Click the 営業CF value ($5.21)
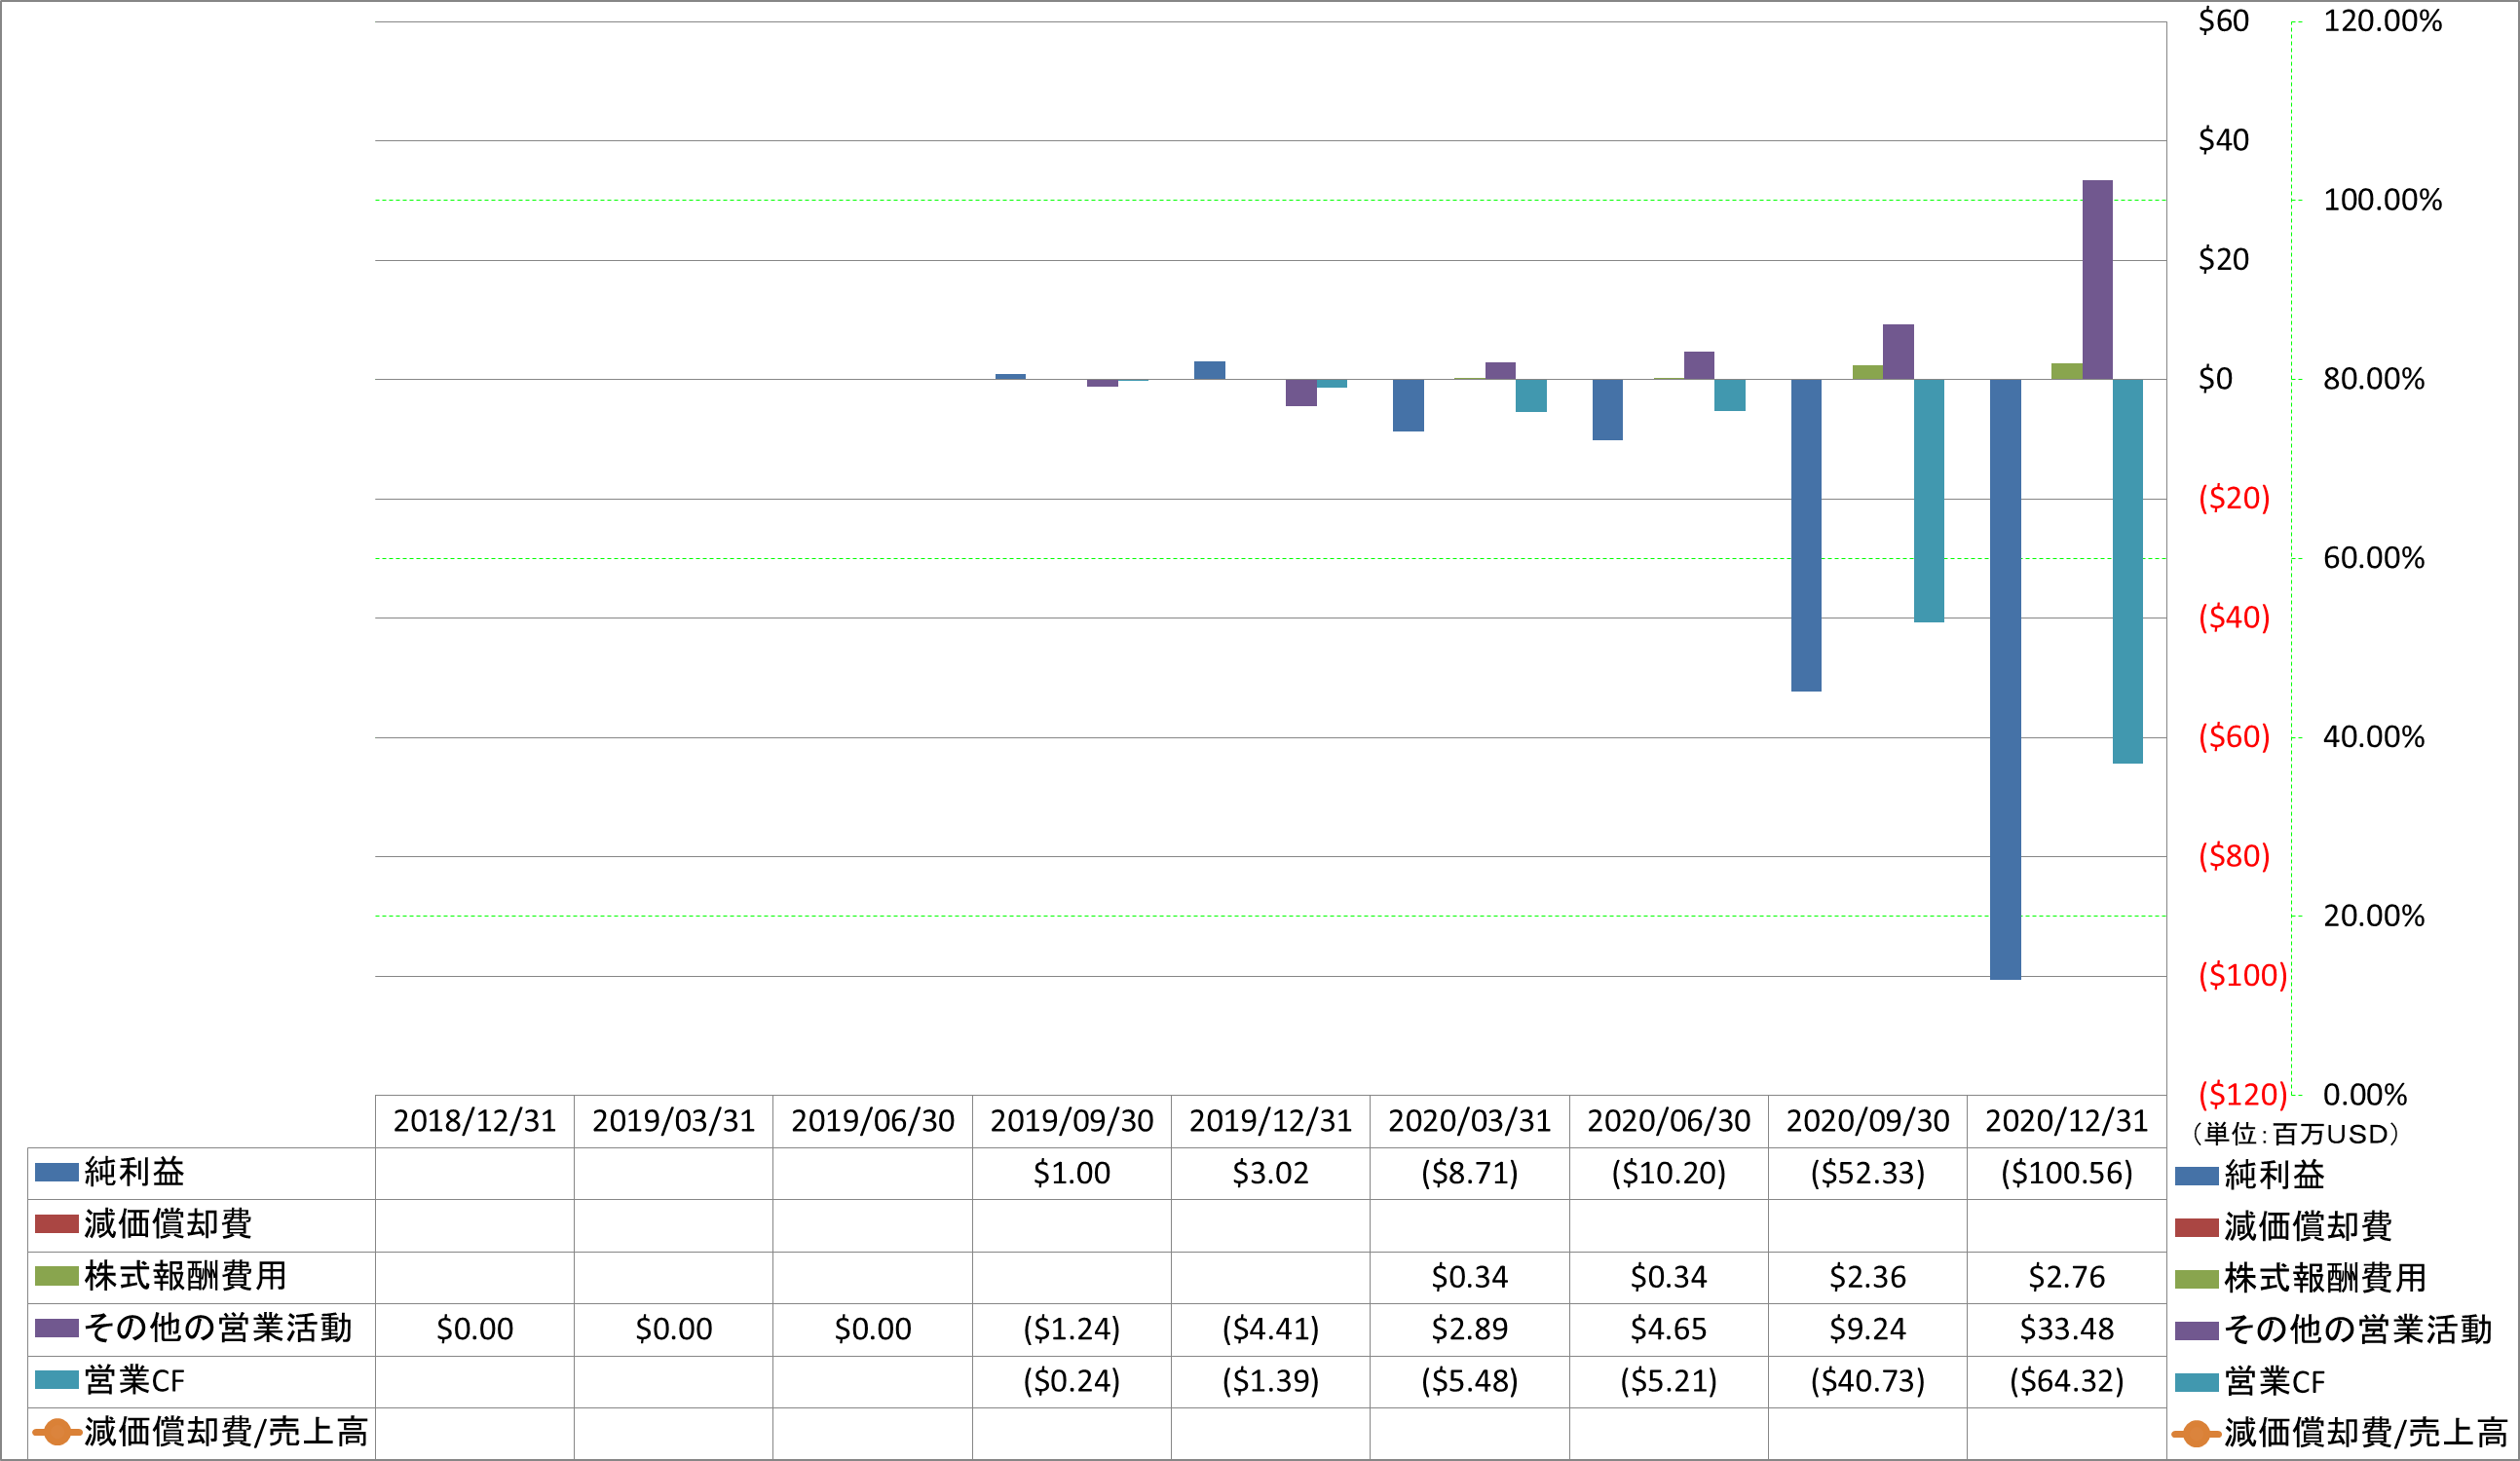 click(1668, 1381)
